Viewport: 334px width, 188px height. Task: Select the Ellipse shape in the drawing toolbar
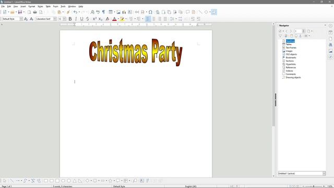[x=63, y=181]
